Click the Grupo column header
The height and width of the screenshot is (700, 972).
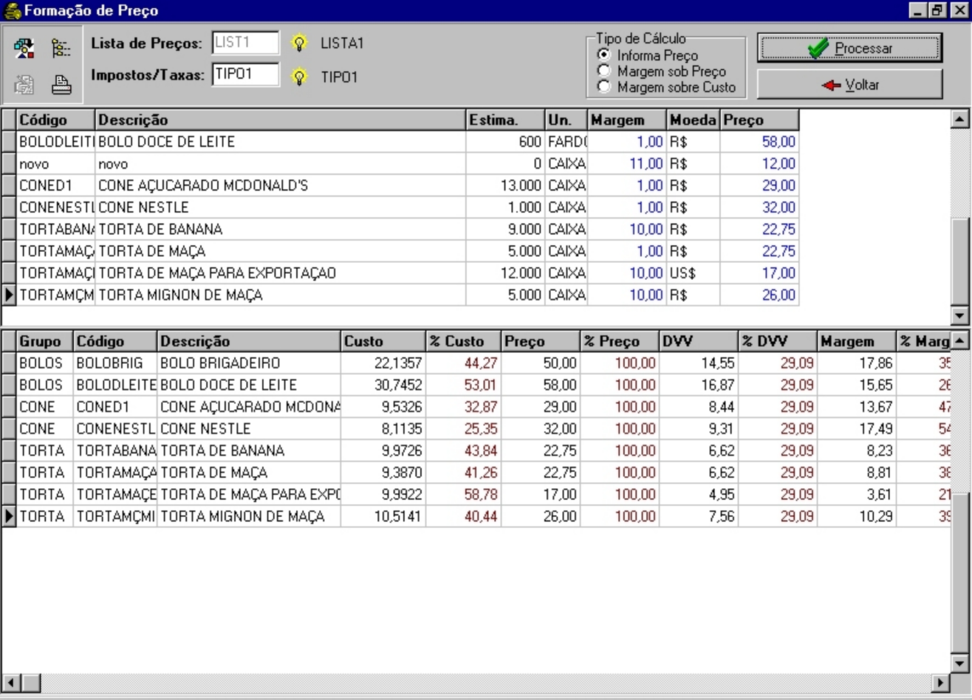(45, 341)
